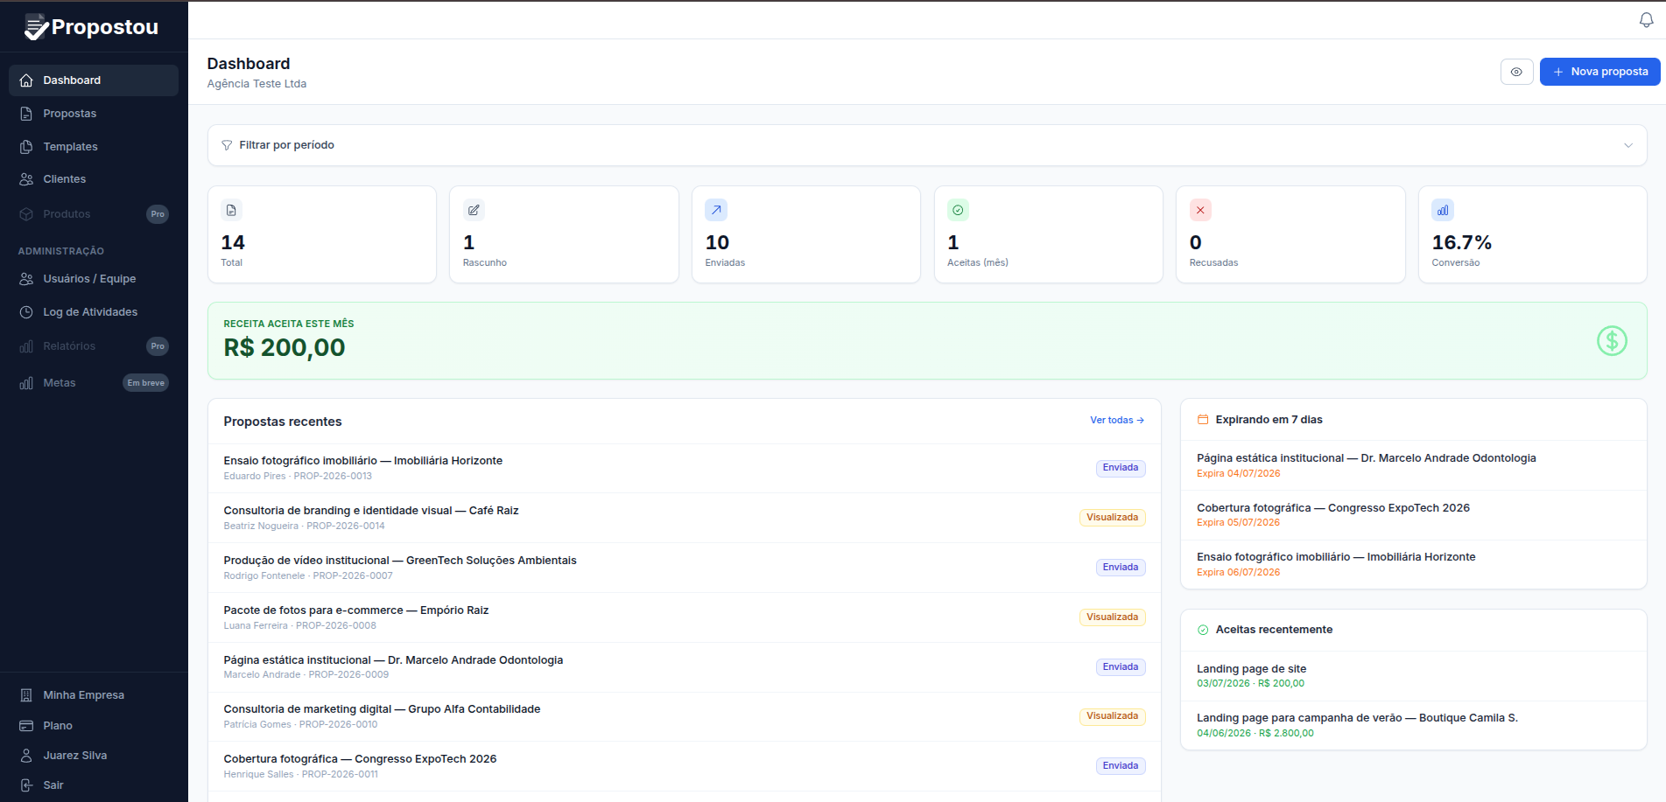This screenshot has width=1666, height=802.
Task: Open Dashboard in the sidebar
Action: click(94, 80)
